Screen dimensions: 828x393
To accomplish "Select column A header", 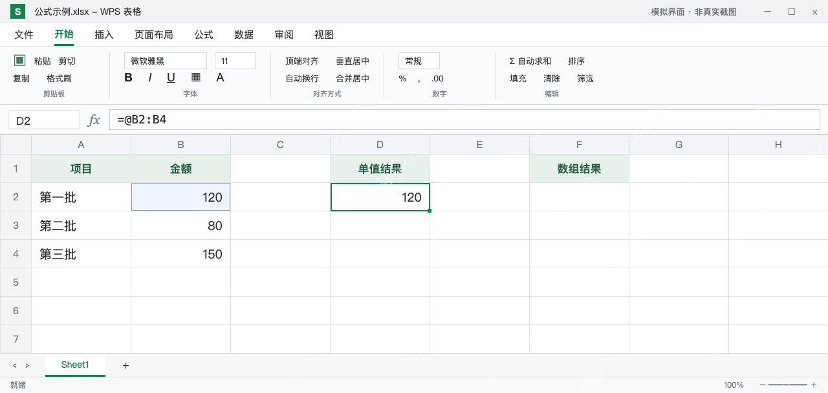I will pyautogui.click(x=81, y=144).
